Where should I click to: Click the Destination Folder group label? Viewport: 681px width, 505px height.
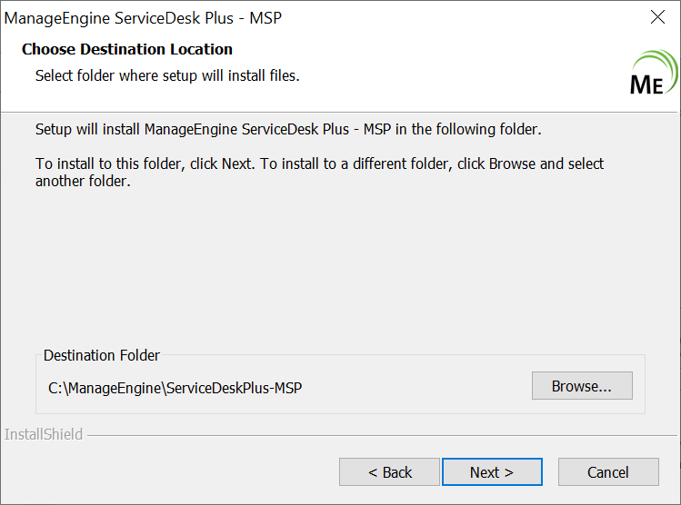(x=102, y=355)
